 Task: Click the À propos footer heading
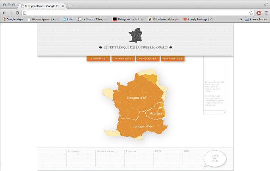[x=131, y=152]
